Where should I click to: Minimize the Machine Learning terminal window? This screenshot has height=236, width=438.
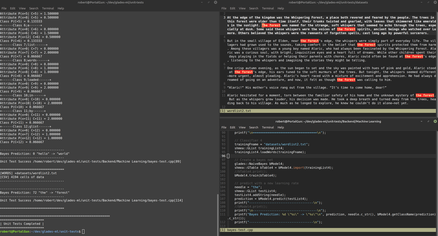click(x=422, y=121)
